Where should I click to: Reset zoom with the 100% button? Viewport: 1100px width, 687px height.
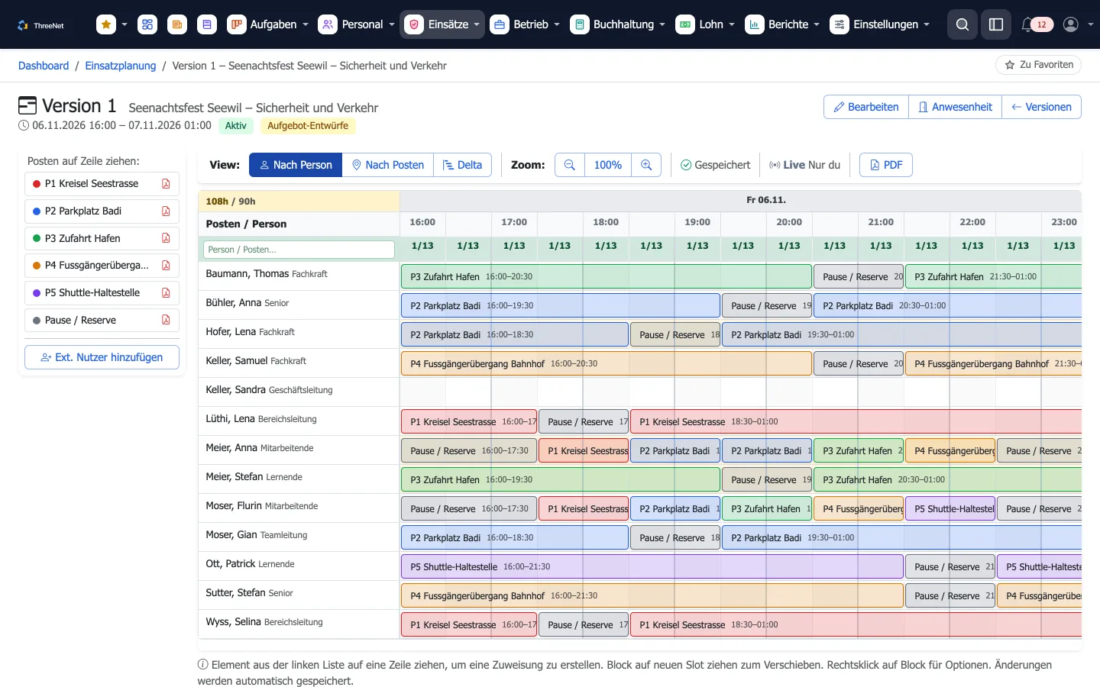tap(608, 165)
